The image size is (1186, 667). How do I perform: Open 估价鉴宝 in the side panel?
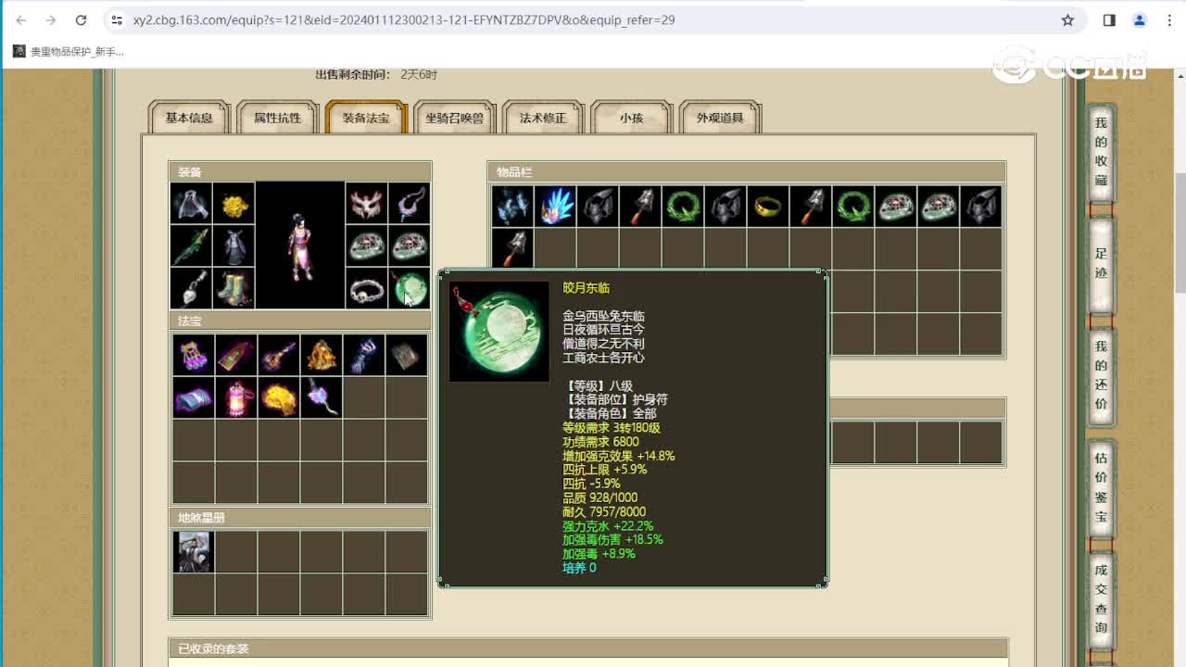(1101, 487)
